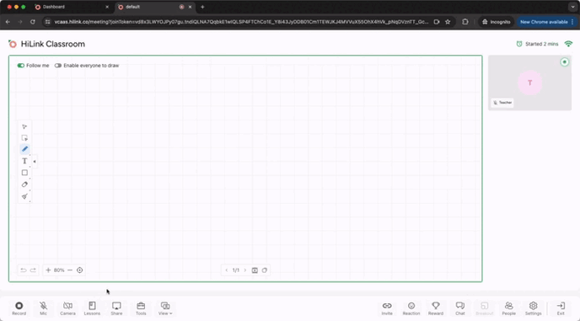The image size is (580, 321).
Task: Click the Teacher video tile
Action: coord(529,83)
